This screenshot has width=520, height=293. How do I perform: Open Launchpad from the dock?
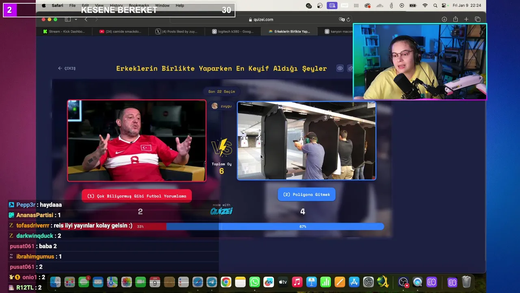tap(69, 282)
